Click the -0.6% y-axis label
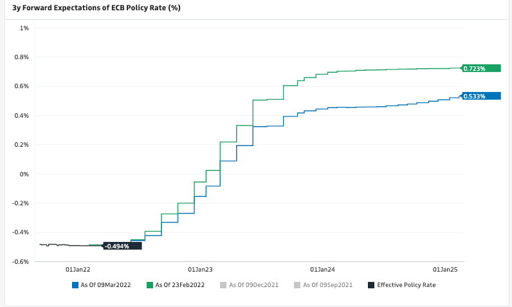Screen dimensions: 512x307 (x=21, y=261)
